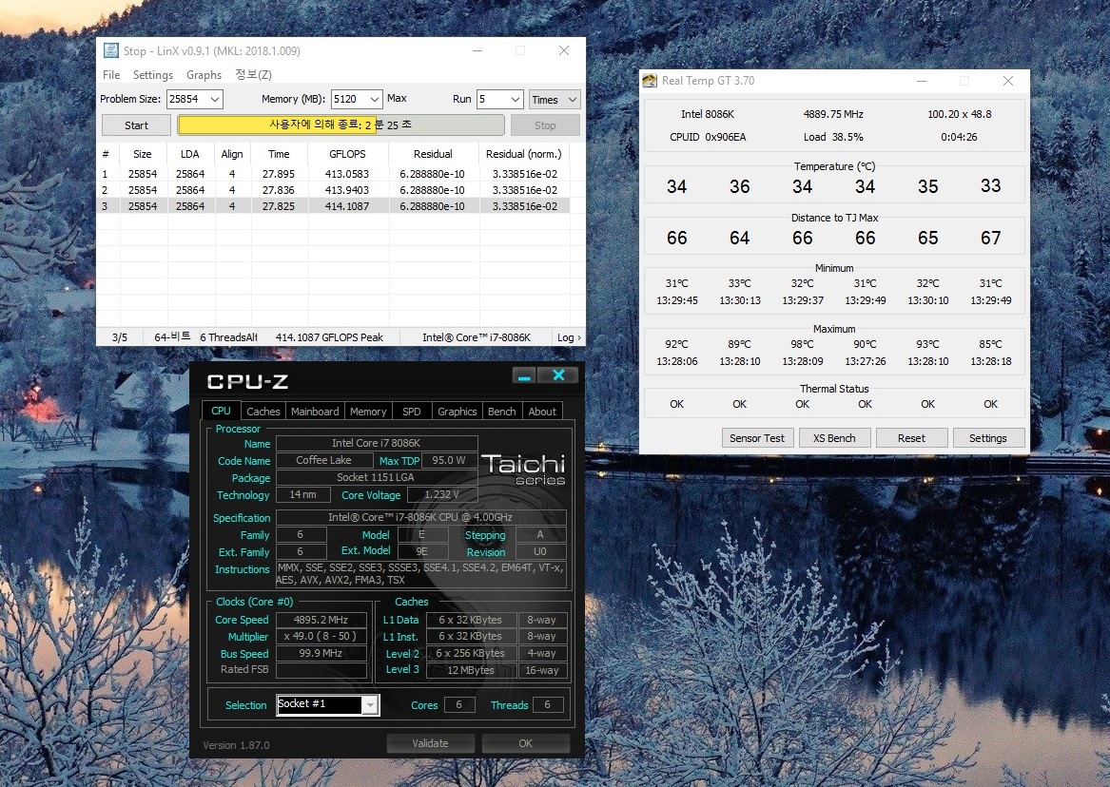Switch to the Graphics tab in CPU-Z

(x=457, y=412)
